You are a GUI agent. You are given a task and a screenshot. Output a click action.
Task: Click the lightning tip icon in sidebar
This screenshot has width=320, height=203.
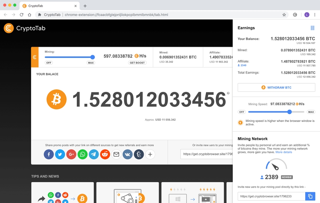pos(240,122)
